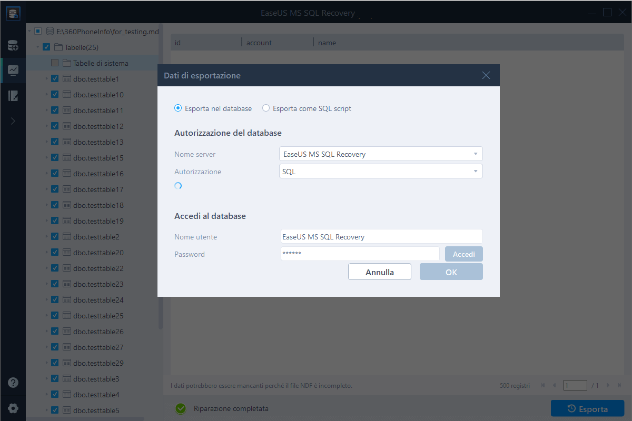Image resolution: width=632 pixels, height=421 pixels.
Task: Click the green checkmark status icon
Action: point(181,408)
